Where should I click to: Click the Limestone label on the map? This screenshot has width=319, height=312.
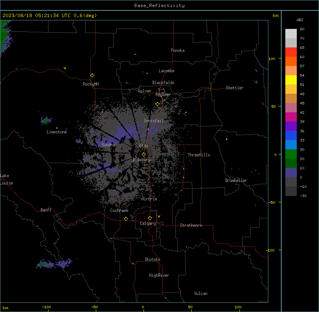point(57,132)
